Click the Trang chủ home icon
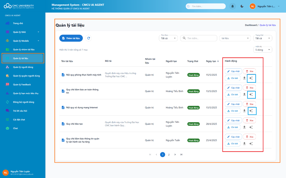286x178 pixels. click(8, 23)
